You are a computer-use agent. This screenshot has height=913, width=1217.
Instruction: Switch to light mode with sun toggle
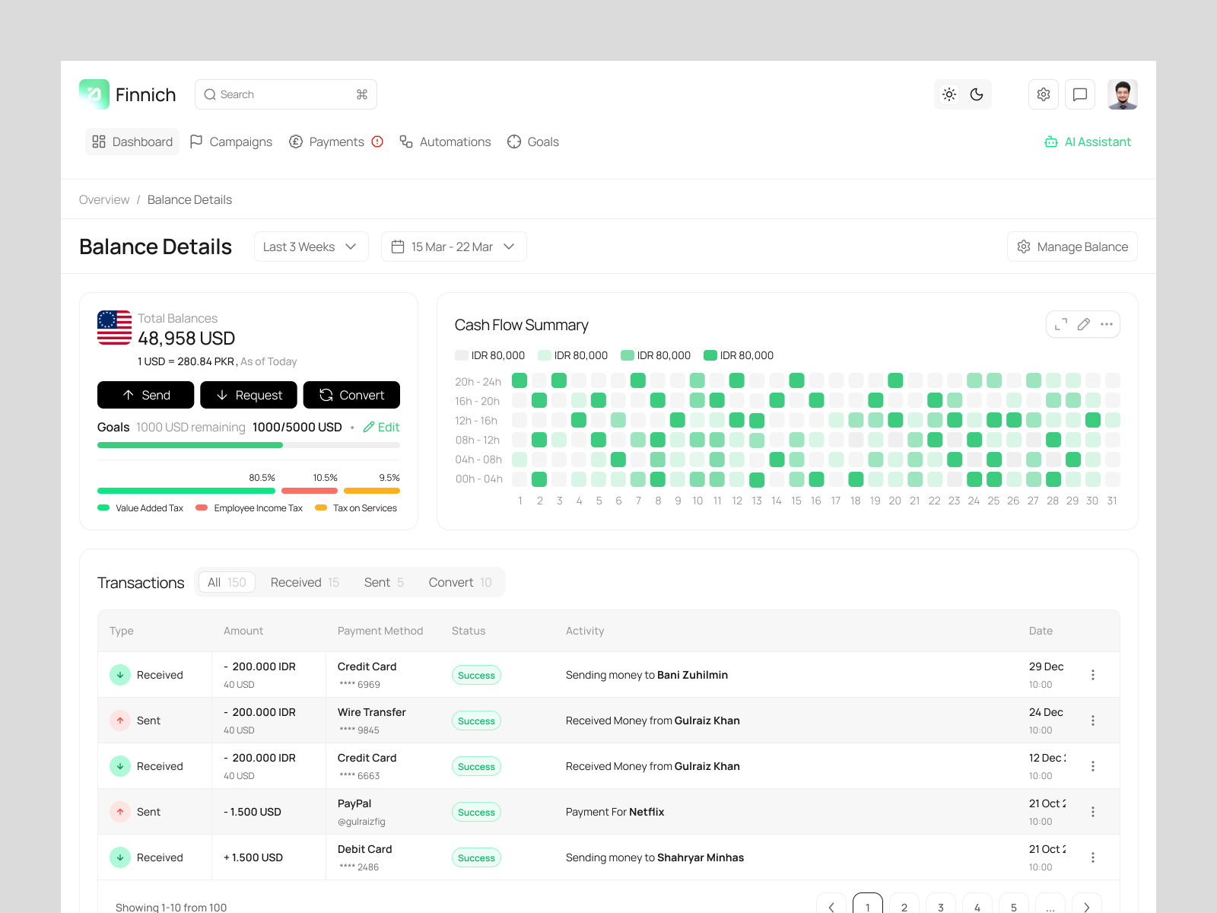pos(948,94)
